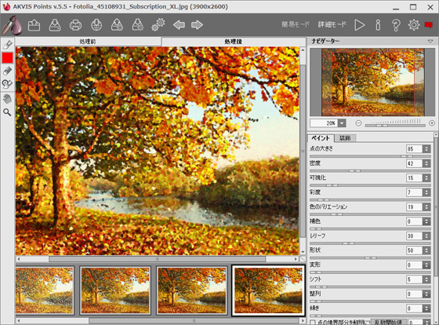Click the レリーフ slider track
Viewport: 439px width, 325px height.
coord(370,243)
